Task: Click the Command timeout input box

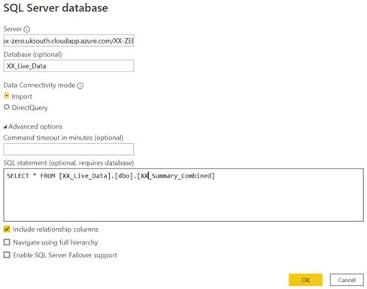Action: [x=68, y=149]
